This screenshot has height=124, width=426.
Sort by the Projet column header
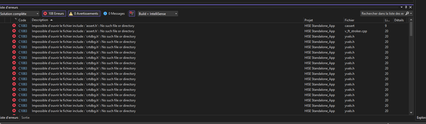pos(309,20)
